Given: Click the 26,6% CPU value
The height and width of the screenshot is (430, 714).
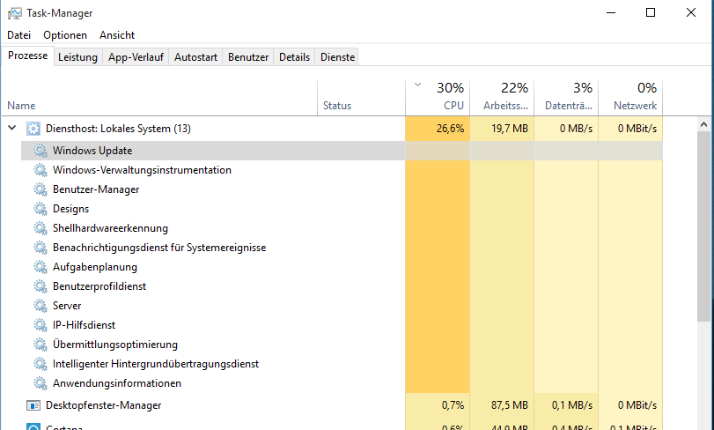Looking at the screenshot, I should pyautogui.click(x=450, y=129).
